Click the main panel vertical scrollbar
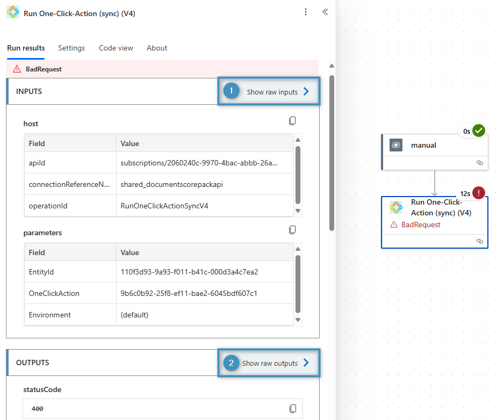Viewport: 504px width, 420px height. (332, 150)
